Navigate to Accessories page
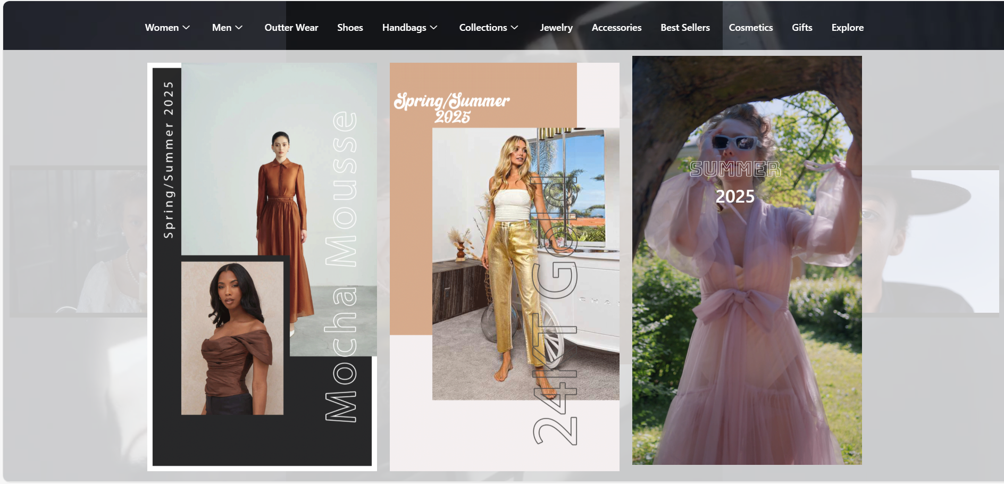 tap(616, 28)
